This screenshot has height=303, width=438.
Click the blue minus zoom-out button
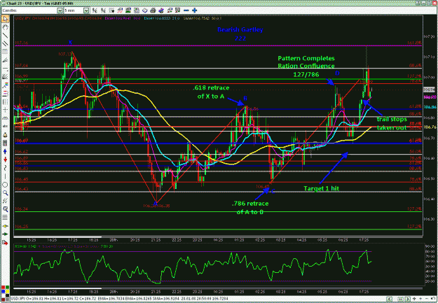pos(186,10)
